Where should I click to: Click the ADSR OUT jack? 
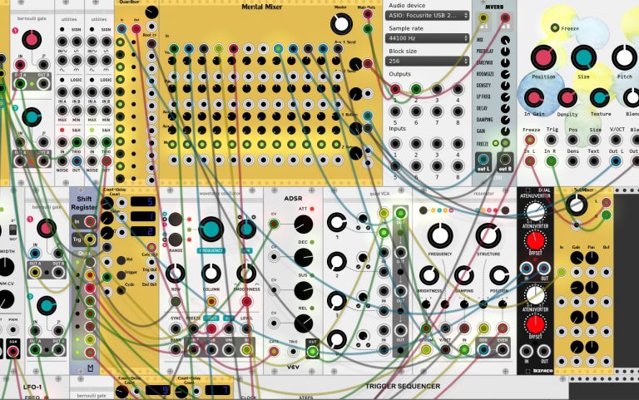pyautogui.click(x=313, y=351)
